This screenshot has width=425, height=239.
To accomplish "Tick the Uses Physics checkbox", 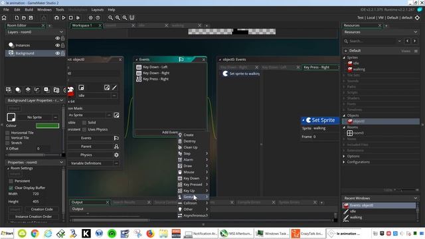I will pyautogui.click(x=84, y=129).
